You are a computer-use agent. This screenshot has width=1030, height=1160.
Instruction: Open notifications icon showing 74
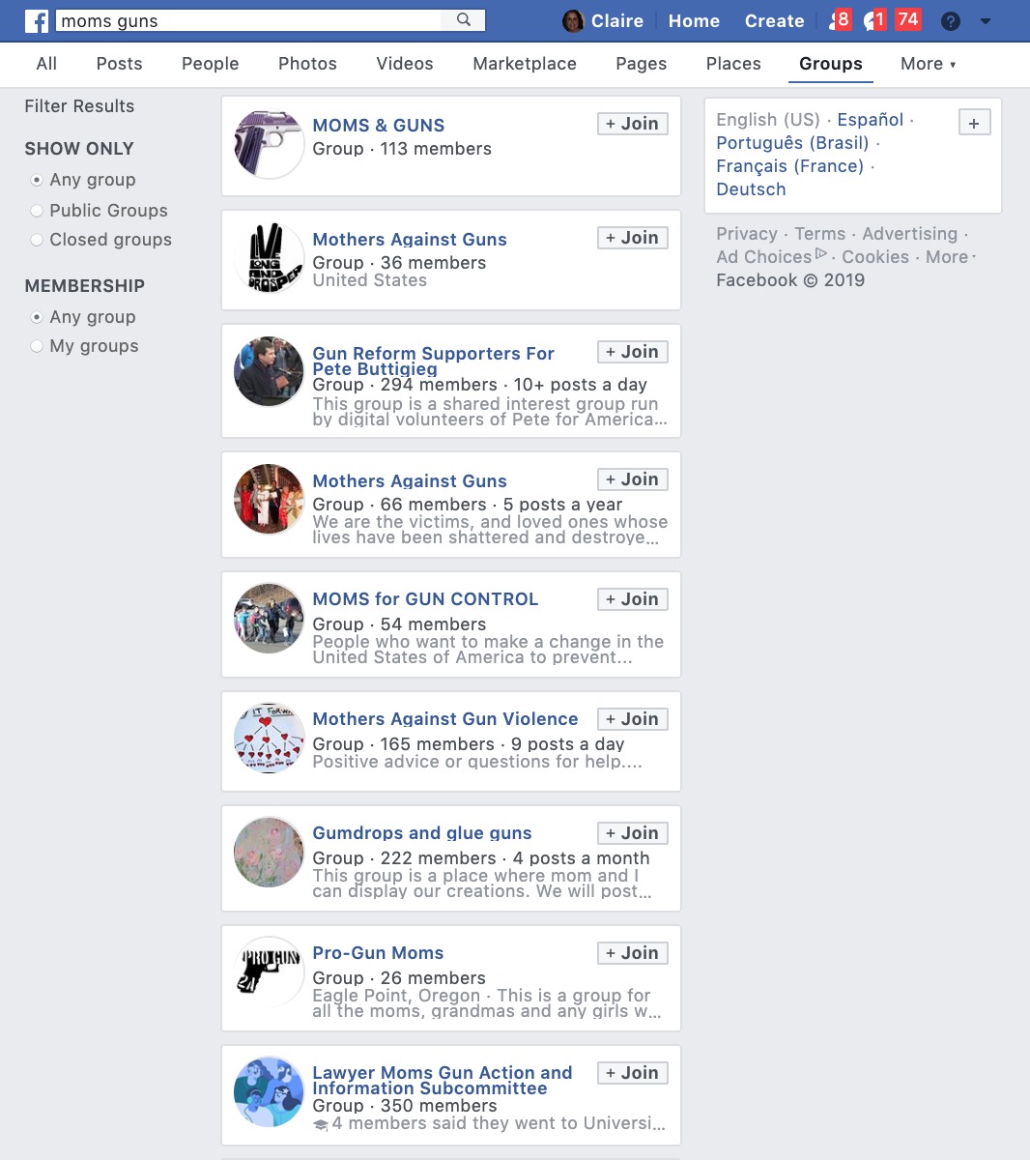pos(907,19)
